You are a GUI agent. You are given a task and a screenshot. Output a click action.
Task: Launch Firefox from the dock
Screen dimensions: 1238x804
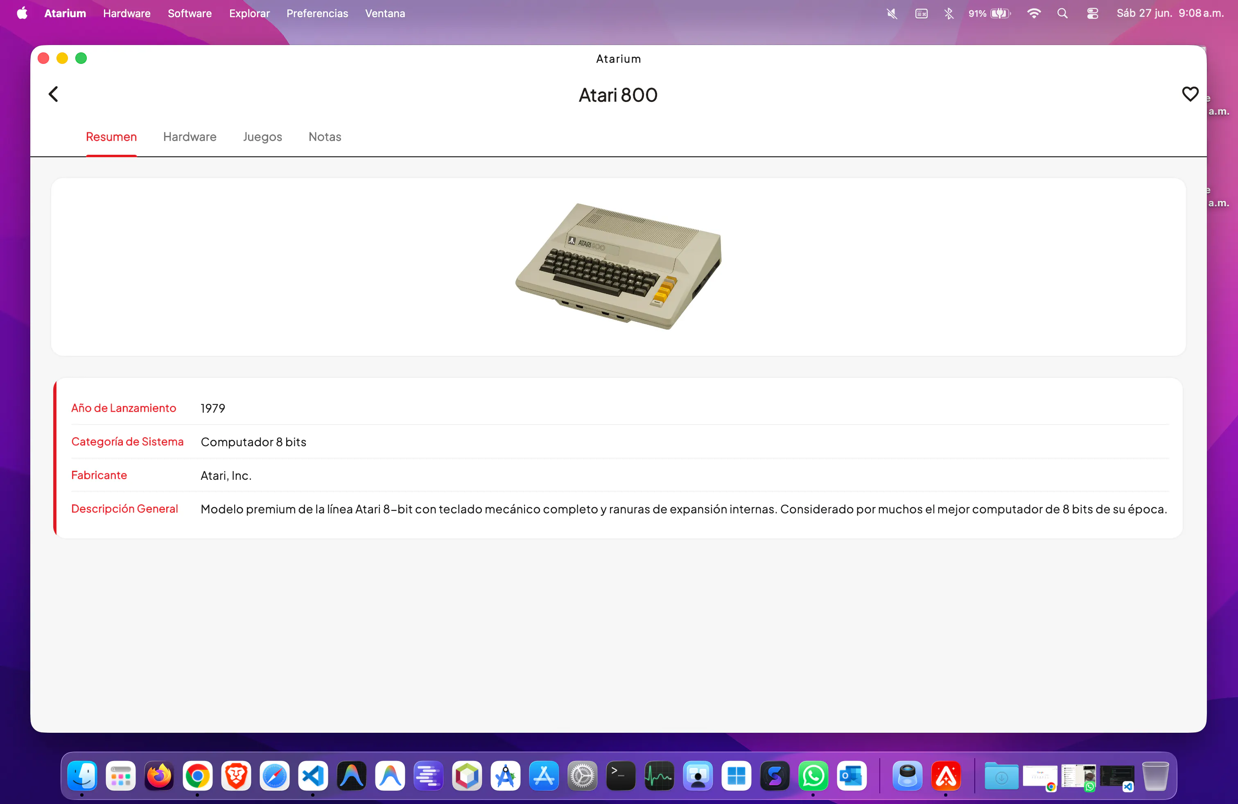[159, 776]
